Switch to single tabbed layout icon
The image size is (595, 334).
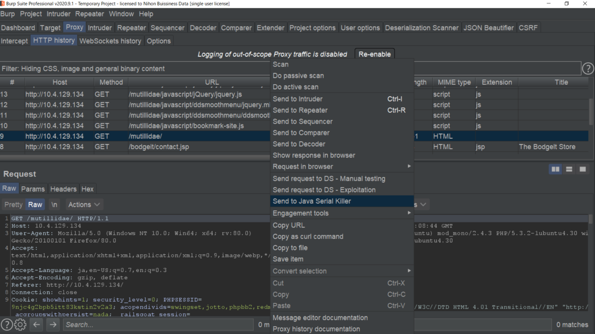click(x=583, y=169)
